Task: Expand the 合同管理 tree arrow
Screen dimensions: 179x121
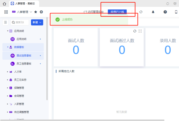Action: 7,96
